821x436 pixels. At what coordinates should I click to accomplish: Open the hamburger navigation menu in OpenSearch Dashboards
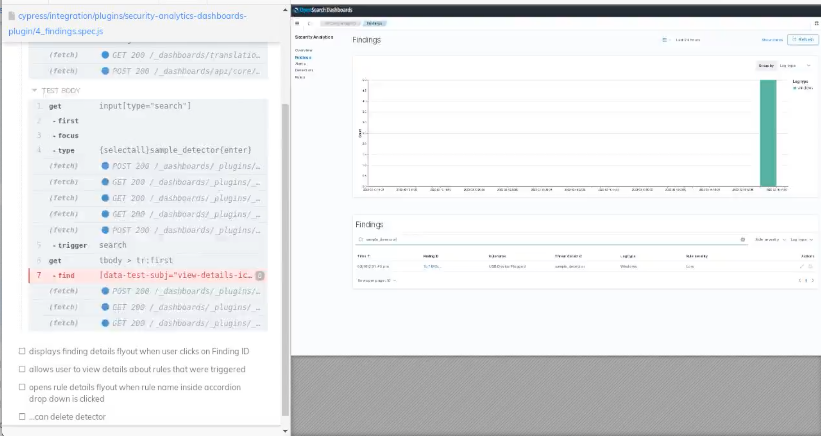pos(297,23)
